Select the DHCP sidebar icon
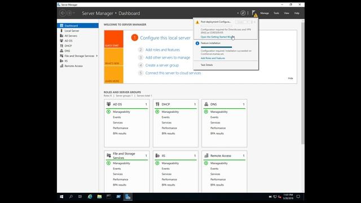Image resolution: width=361 pixels, height=203 pixels. [61, 46]
